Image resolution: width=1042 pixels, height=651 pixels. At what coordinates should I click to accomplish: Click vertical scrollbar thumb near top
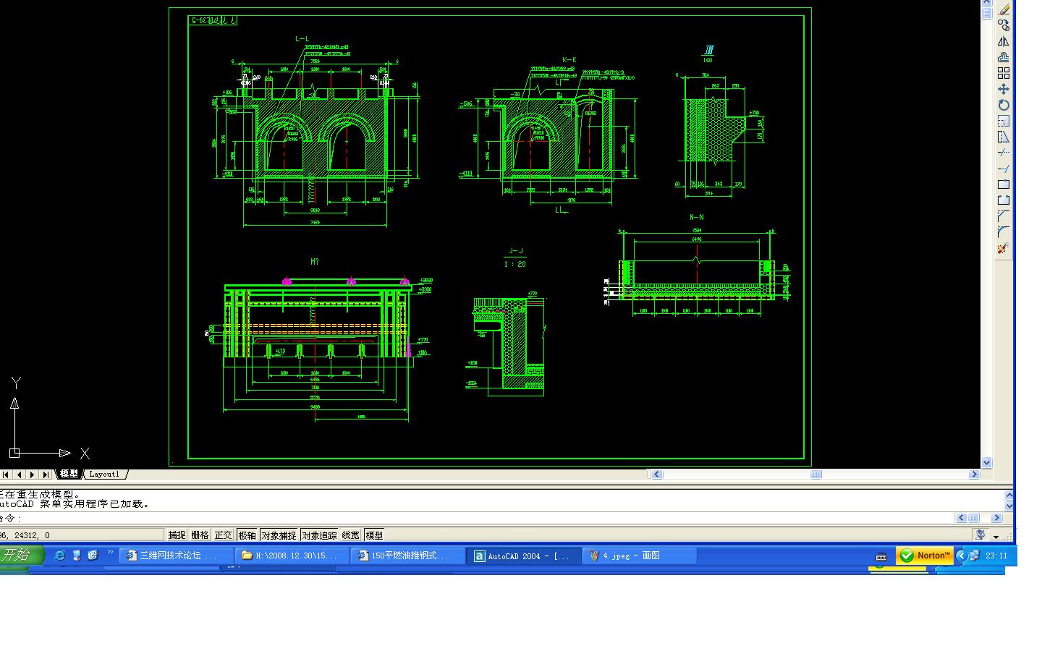click(x=987, y=12)
